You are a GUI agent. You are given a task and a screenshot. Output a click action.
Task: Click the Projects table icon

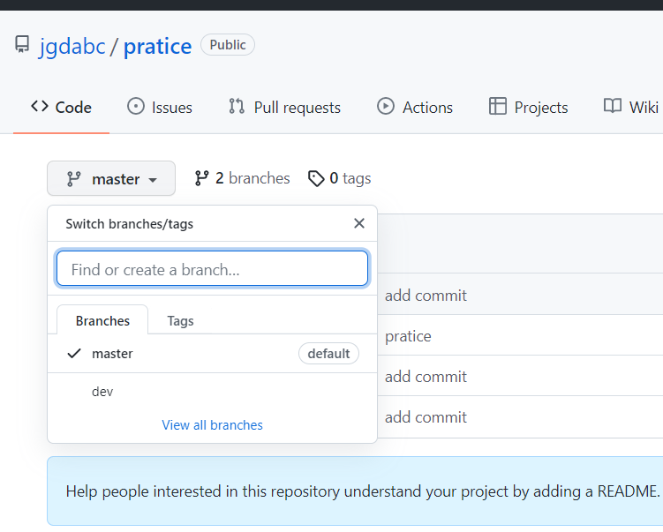(x=498, y=106)
